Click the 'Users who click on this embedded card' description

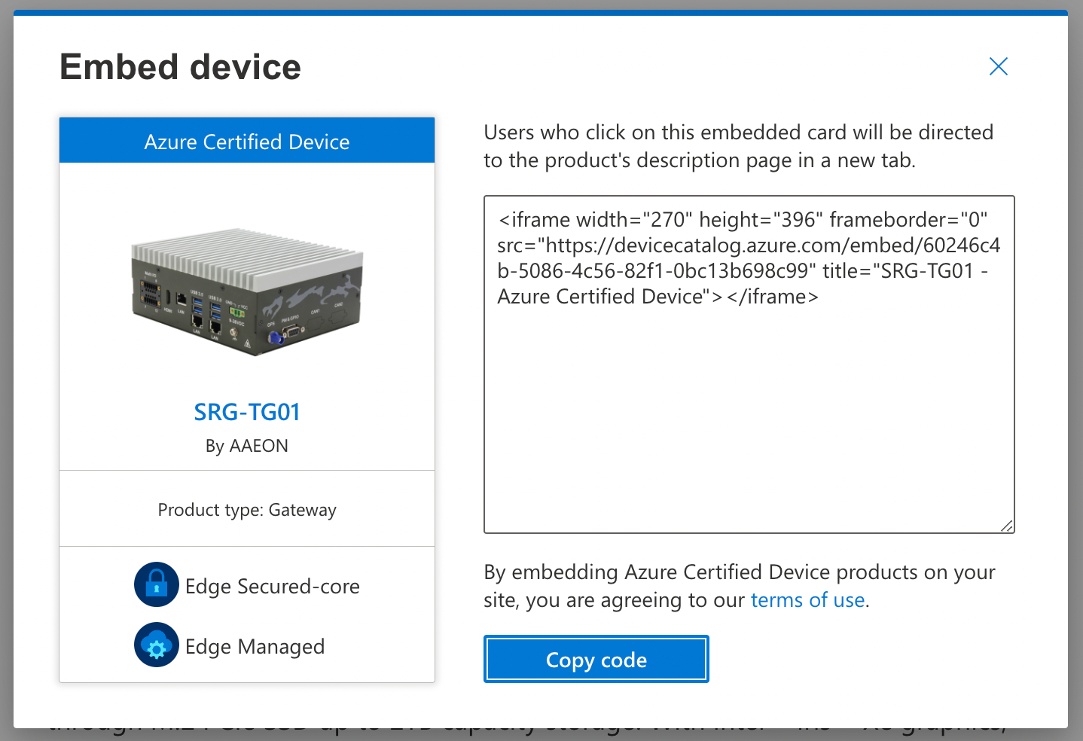739,146
